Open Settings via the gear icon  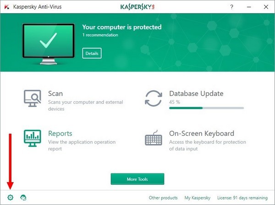(x=11, y=198)
